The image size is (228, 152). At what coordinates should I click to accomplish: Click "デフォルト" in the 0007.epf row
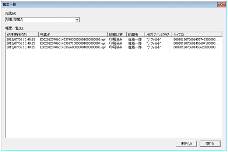[x=154, y=43]
